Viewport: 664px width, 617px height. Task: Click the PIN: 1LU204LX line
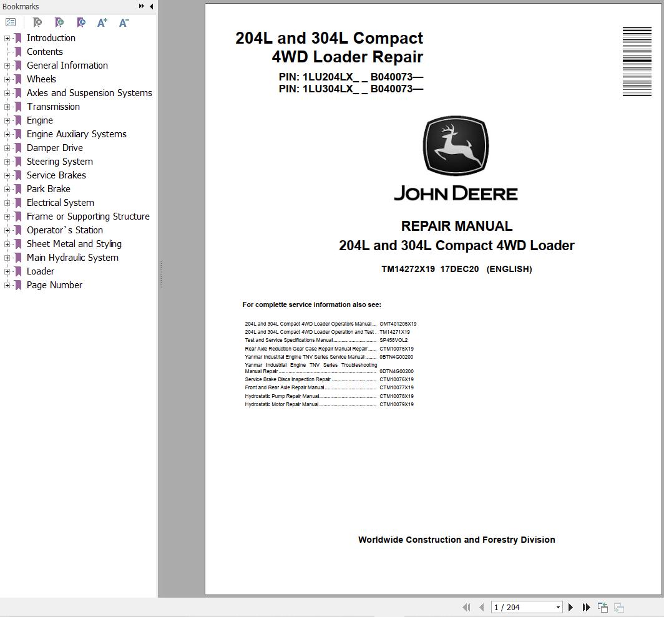[351, 77]
